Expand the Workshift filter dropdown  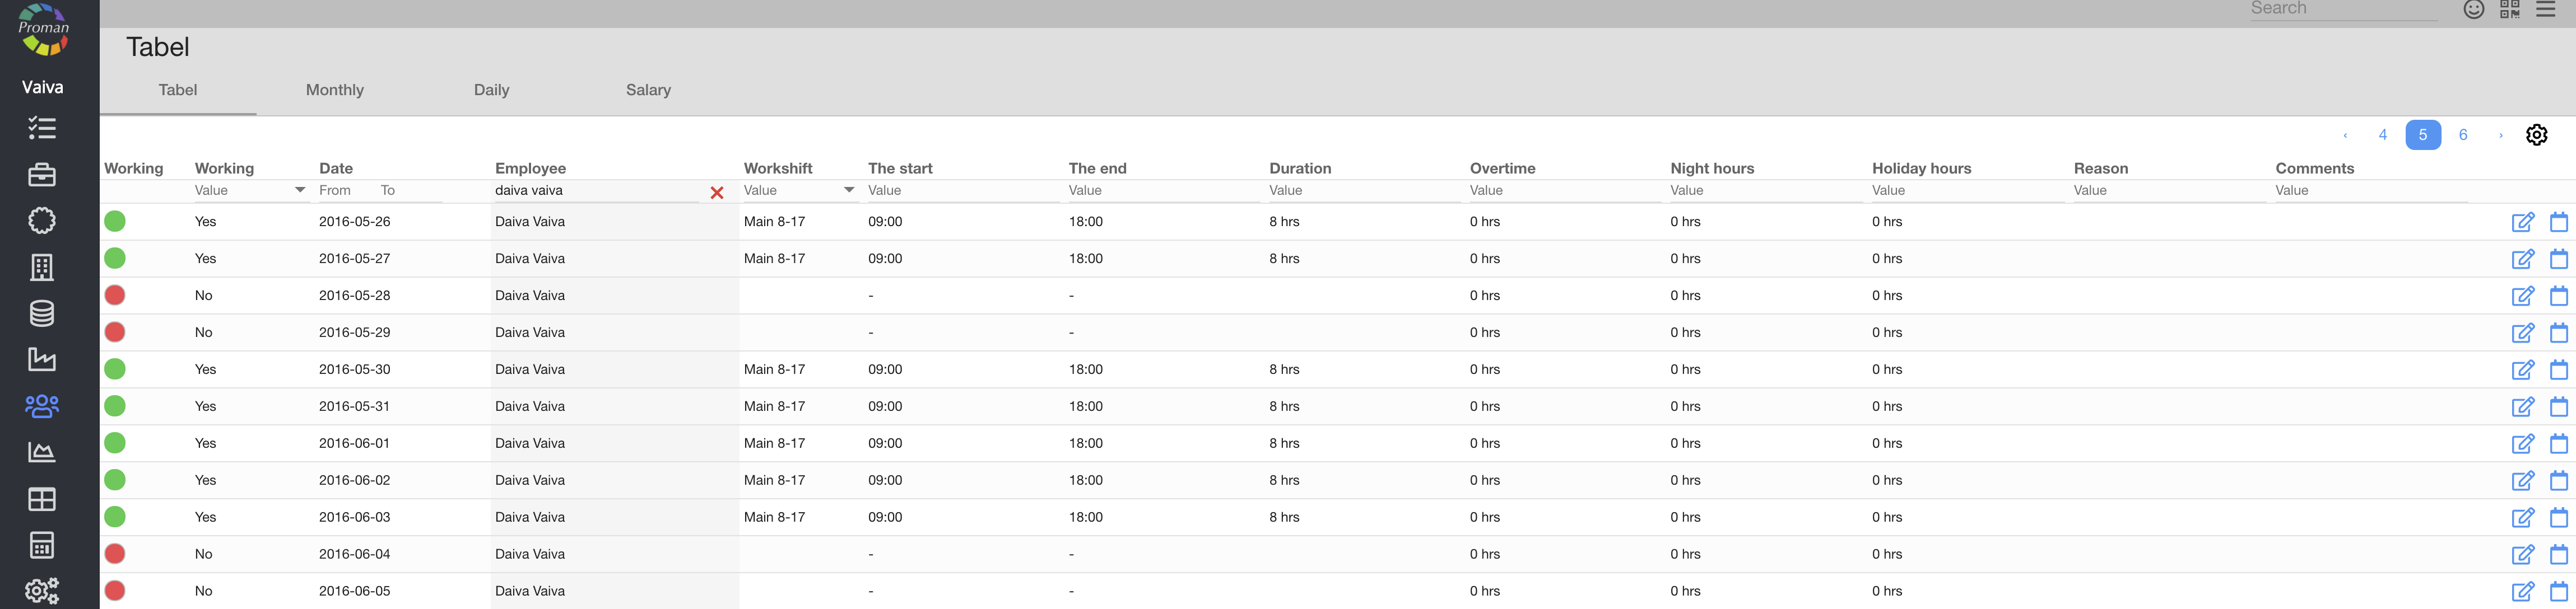click(x=848, y=190)
